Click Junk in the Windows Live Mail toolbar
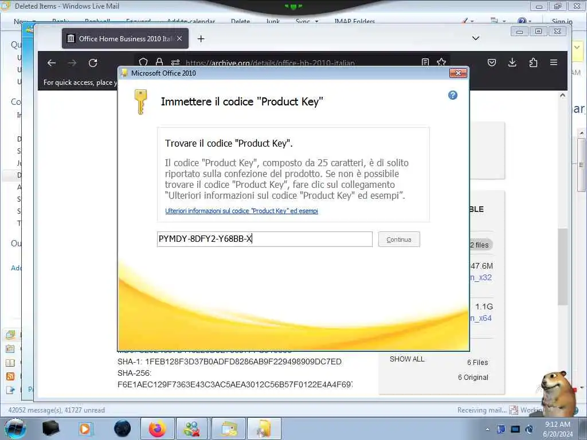 273,22
